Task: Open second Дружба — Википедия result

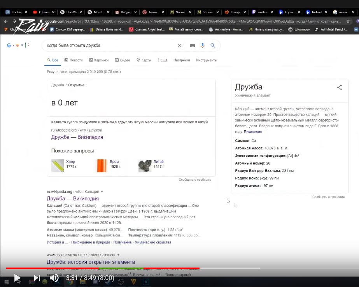Action: point(73,199)
